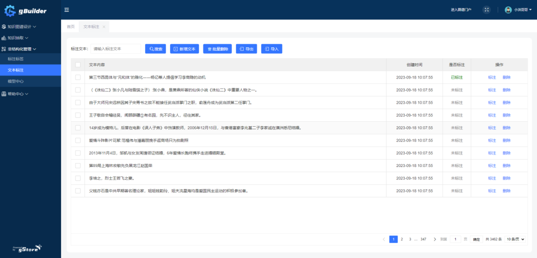The height and width of the screenshot is (258, 537).
Task: Click the 文本内容 column header
Action: click(97, 65)
